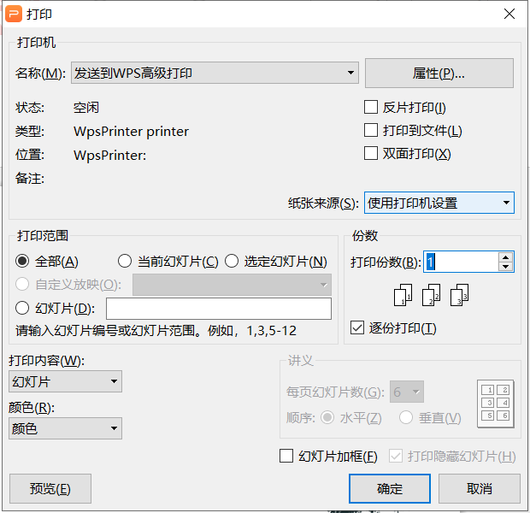Image resolution: width=530 pixels, height=513 pixels.
Task: Click the handout layout preview thumbnail
Action: (x=496, y=404)
